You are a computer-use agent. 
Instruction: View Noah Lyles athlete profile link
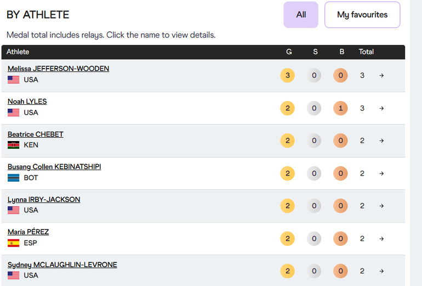click(x=27, y=102)
